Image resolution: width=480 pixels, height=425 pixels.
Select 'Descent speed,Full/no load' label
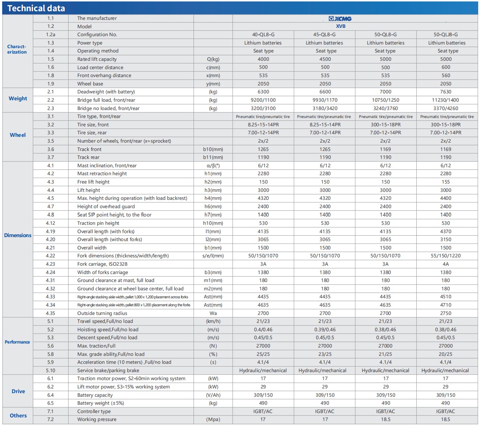(x=107, y=338)
